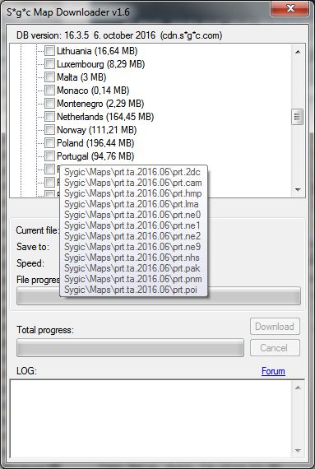
Task: Click the prt.ne2 tooltip line
Action: 132,236
